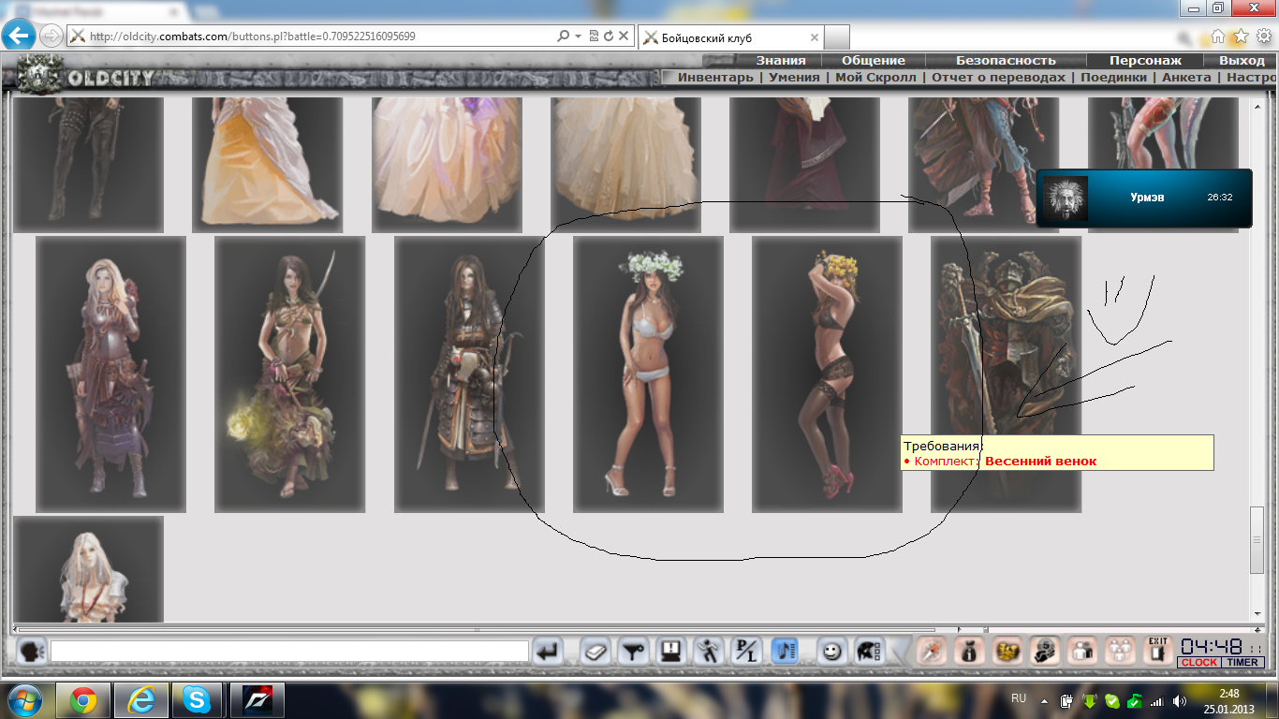Select the flower-wreath white lingerie character image

point(648,374)
